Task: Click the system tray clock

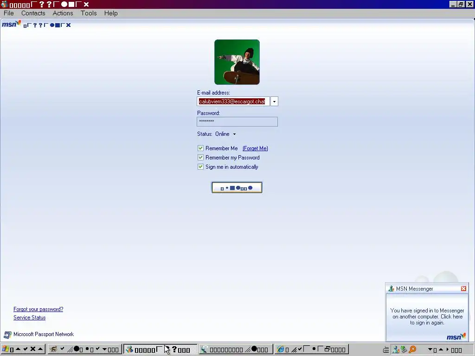Action: pos(445,350)
